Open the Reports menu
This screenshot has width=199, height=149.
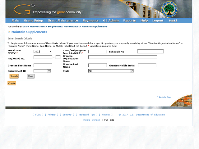(x=129, y=20)
